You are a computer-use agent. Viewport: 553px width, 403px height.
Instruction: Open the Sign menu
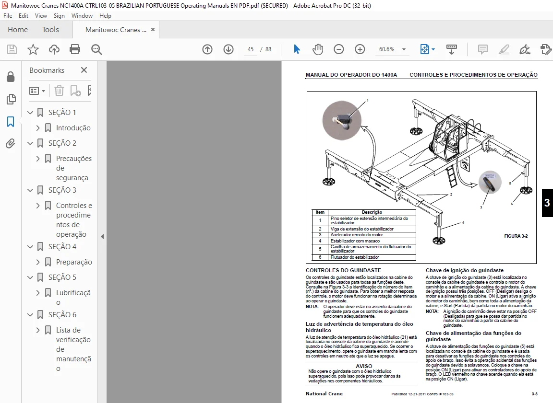59,16
